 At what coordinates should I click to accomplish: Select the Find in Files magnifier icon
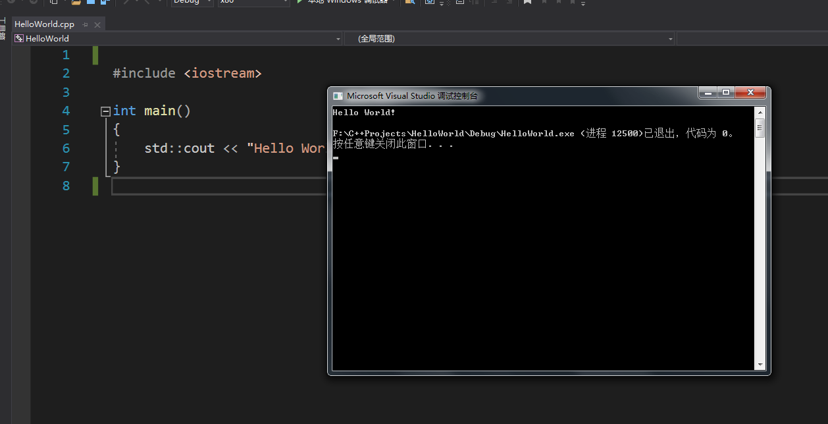[x=410, y=3]
